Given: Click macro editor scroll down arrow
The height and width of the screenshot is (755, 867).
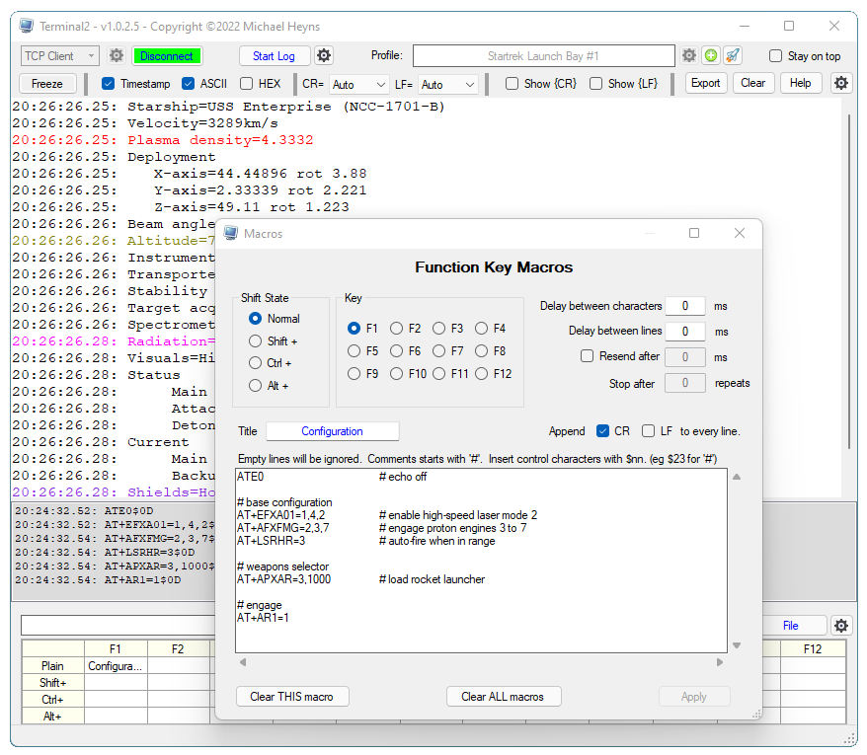Looking at the screenshot, I should 737,645.
